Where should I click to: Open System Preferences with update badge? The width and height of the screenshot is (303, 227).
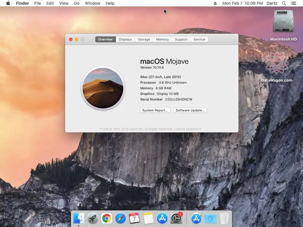pyautogui.click(x=176, y=218)
